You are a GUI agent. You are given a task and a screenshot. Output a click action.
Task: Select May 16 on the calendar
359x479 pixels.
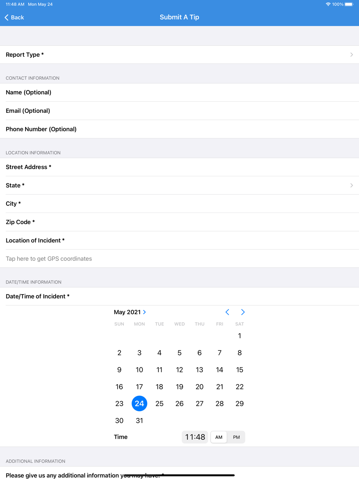click(119, 387)
